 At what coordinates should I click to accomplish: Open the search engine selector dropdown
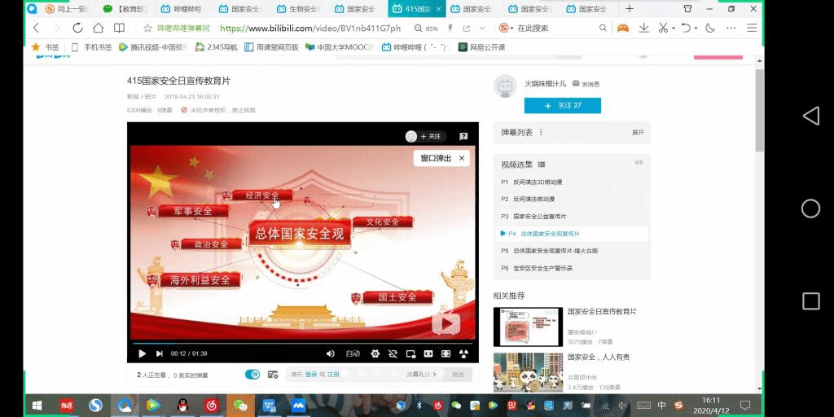tap(507, 29)
